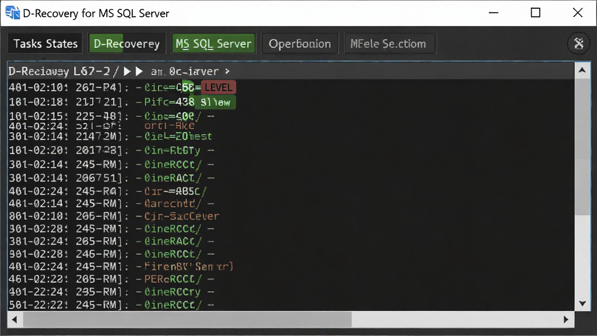Click timestamp 461-02:22 entry
Image resolution: width=597 pixels, height=336 pixels.
(x=38, y=279)
